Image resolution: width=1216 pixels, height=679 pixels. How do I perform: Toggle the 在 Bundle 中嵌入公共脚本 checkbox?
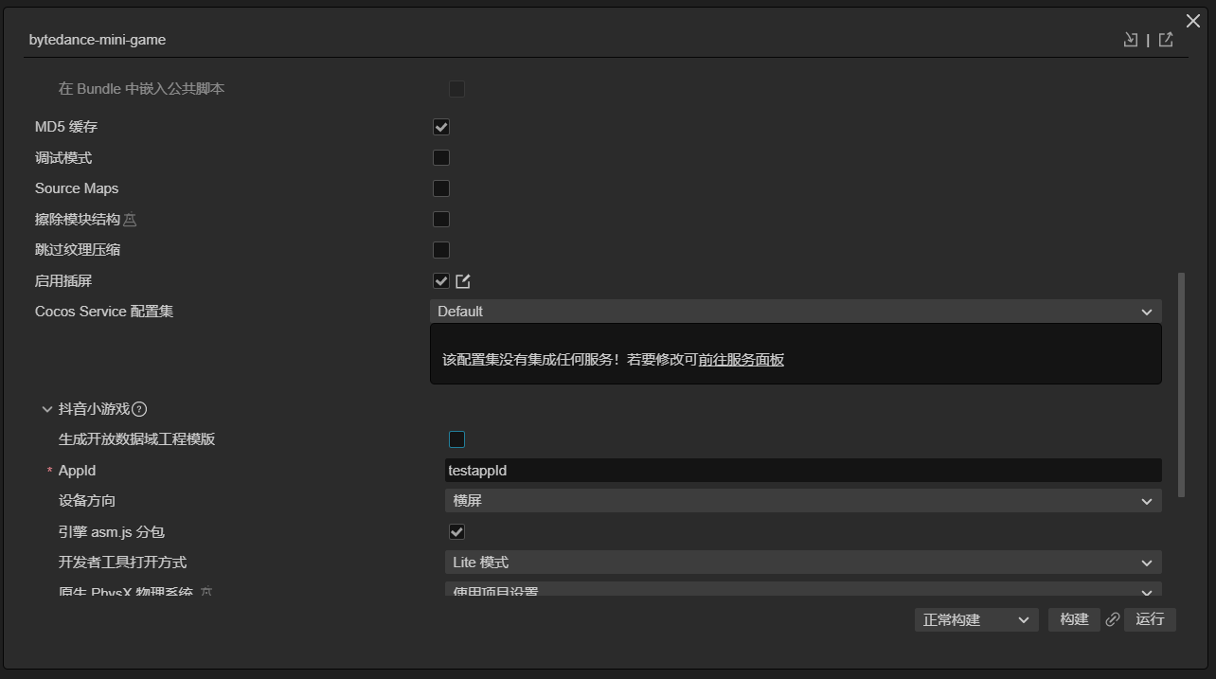tap(457, 89)
